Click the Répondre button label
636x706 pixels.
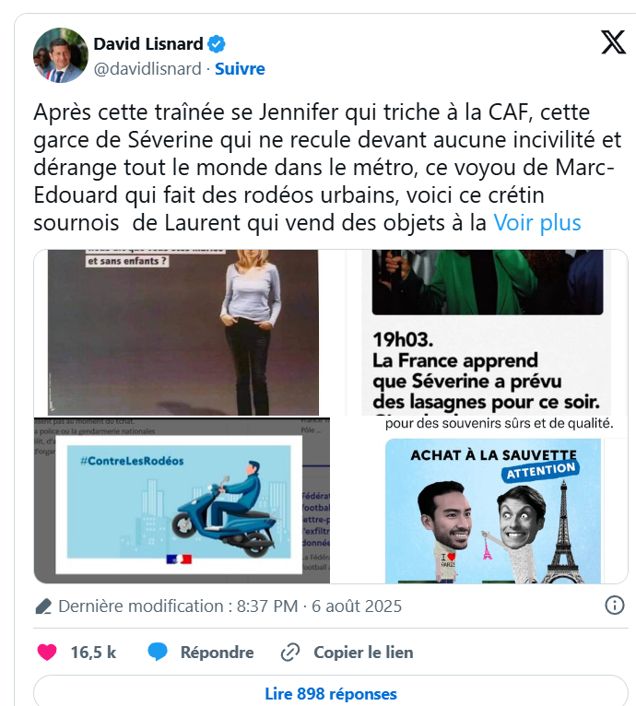tap(218, 653)
